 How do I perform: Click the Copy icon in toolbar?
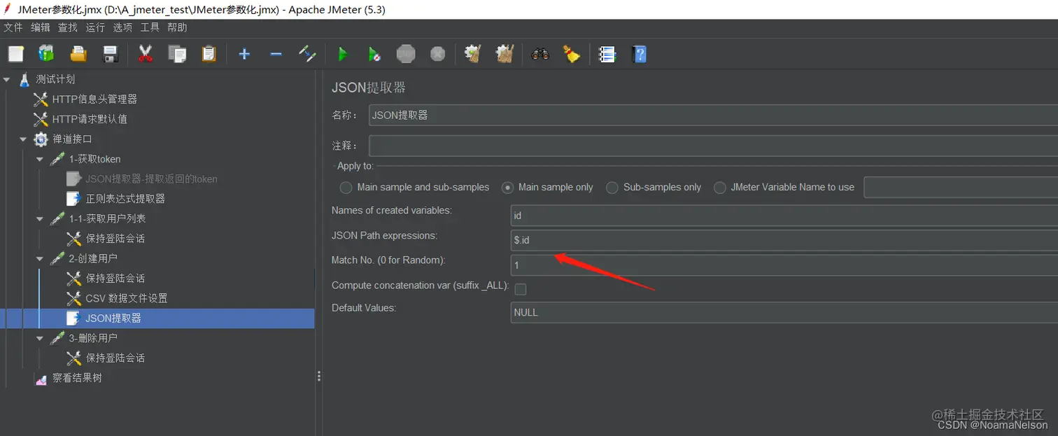[x=178, y=54]
